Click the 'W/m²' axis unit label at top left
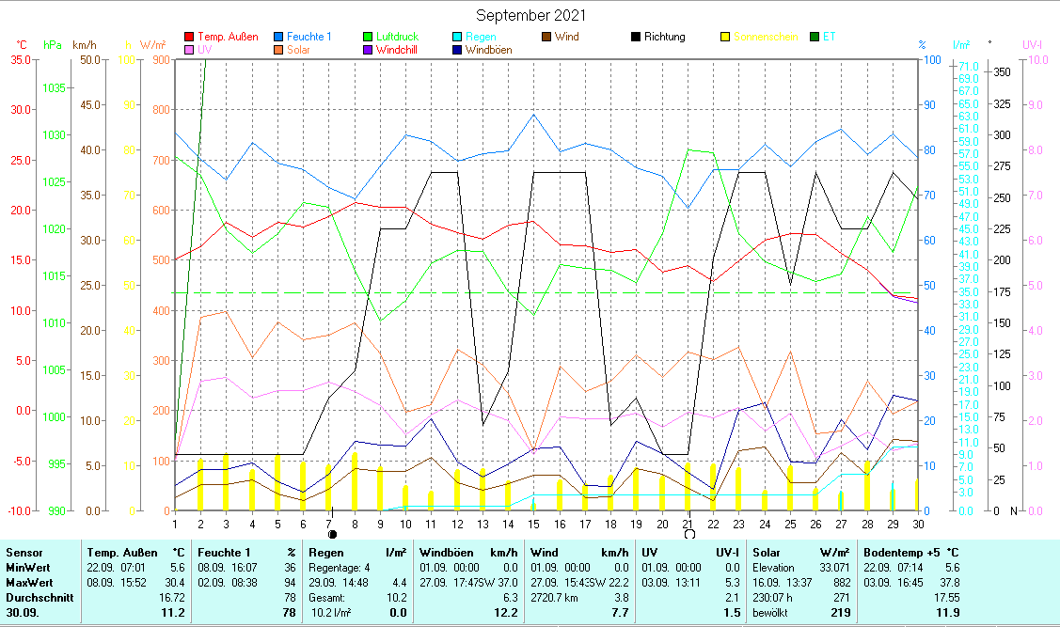 [152, 45]
